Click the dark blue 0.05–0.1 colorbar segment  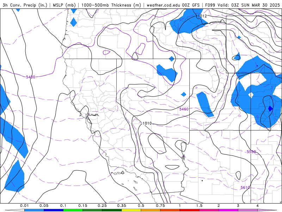tap(54, 210)
